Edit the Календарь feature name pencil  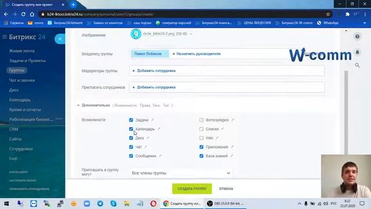point(159,129)
